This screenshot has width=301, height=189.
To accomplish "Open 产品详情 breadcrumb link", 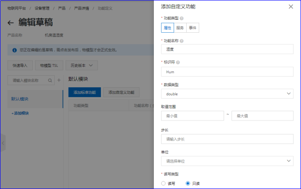I will tap(82, 8).
